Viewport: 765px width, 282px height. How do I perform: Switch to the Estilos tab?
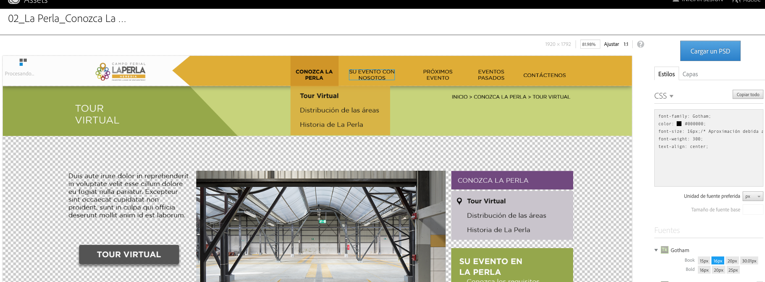pos(666,74)
